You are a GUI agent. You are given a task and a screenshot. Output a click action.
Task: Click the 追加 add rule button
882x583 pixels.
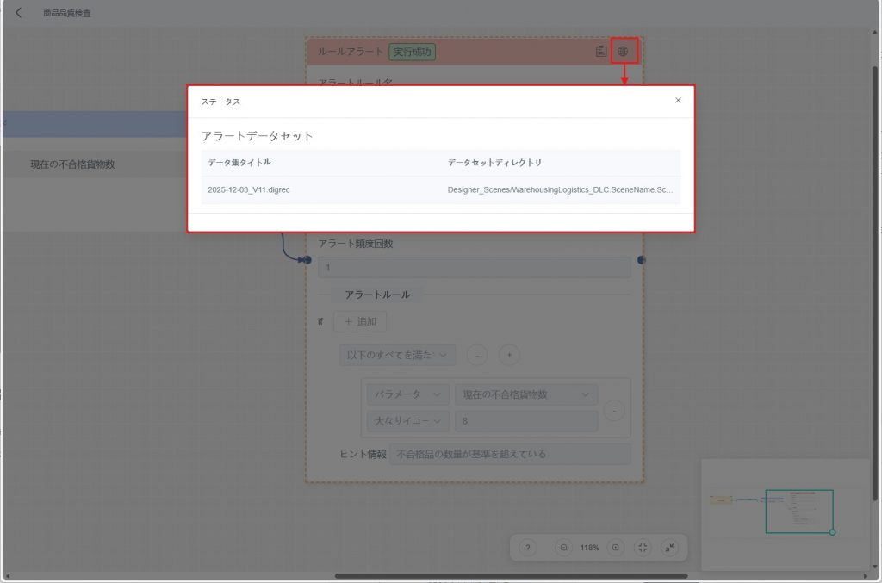(x=360, y=321)
